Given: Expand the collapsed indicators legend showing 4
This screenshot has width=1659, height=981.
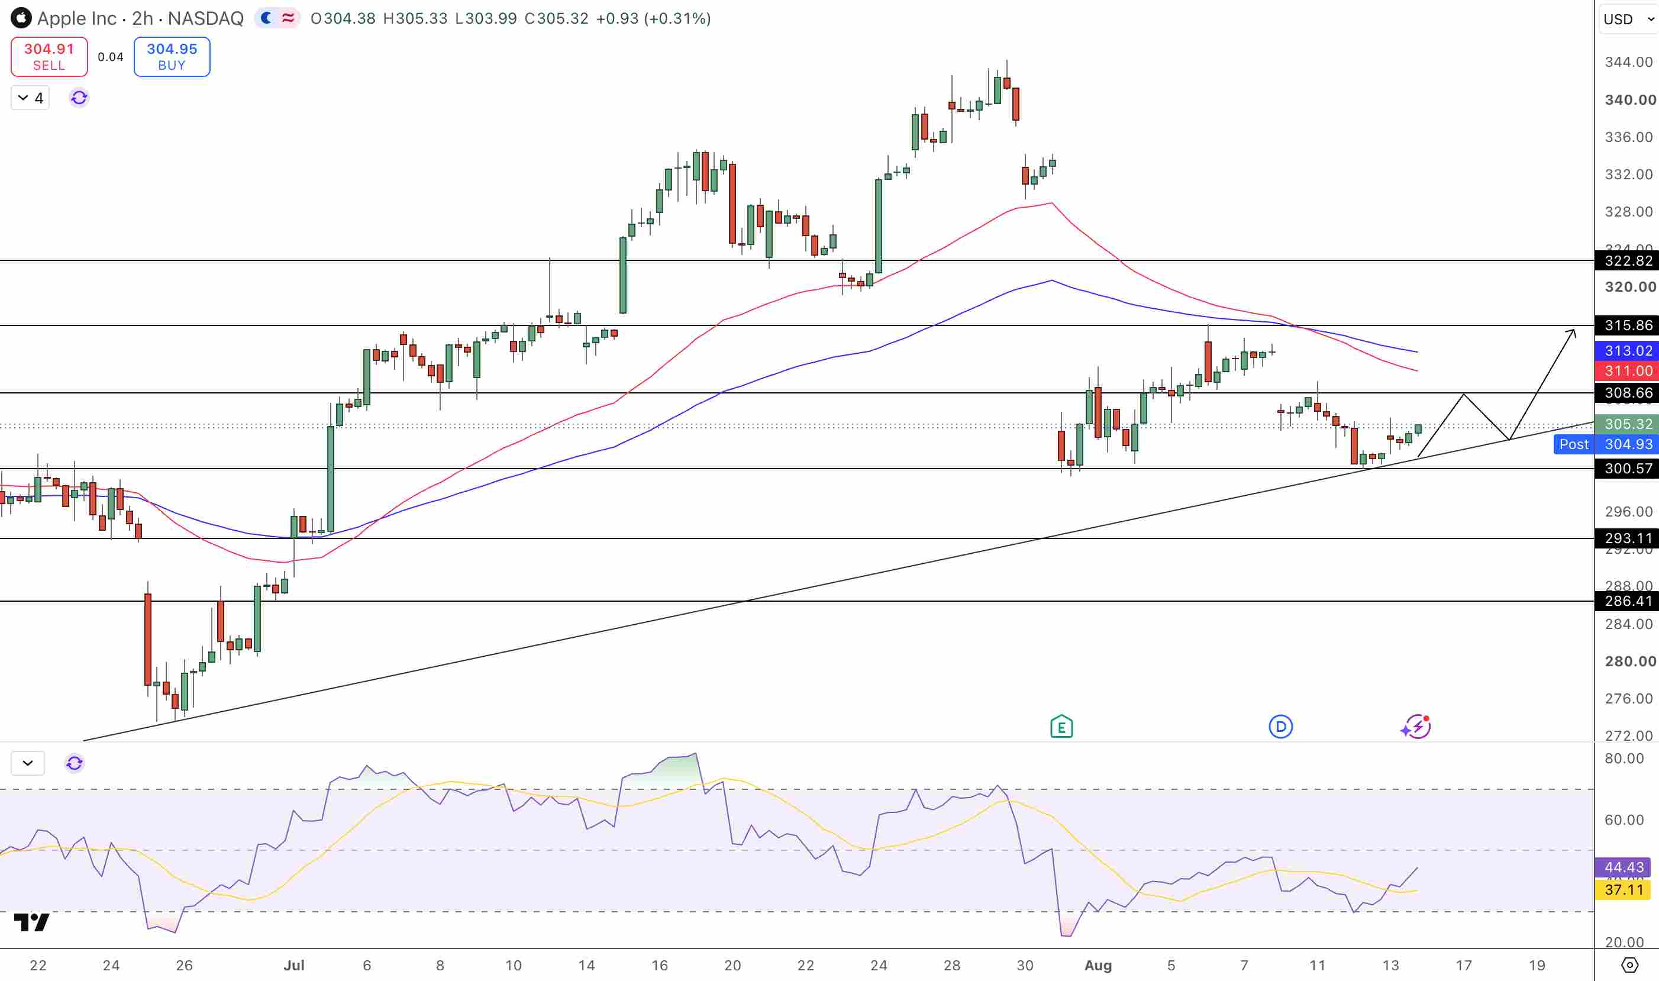Looking at the screenshot, I should point(30,98).
